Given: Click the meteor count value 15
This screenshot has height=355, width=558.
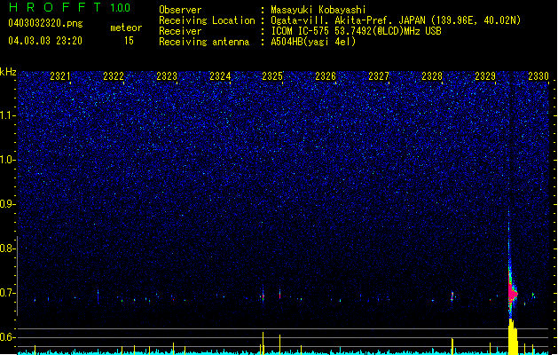Looking at the screenshot, I should click(x=129, y=41).
